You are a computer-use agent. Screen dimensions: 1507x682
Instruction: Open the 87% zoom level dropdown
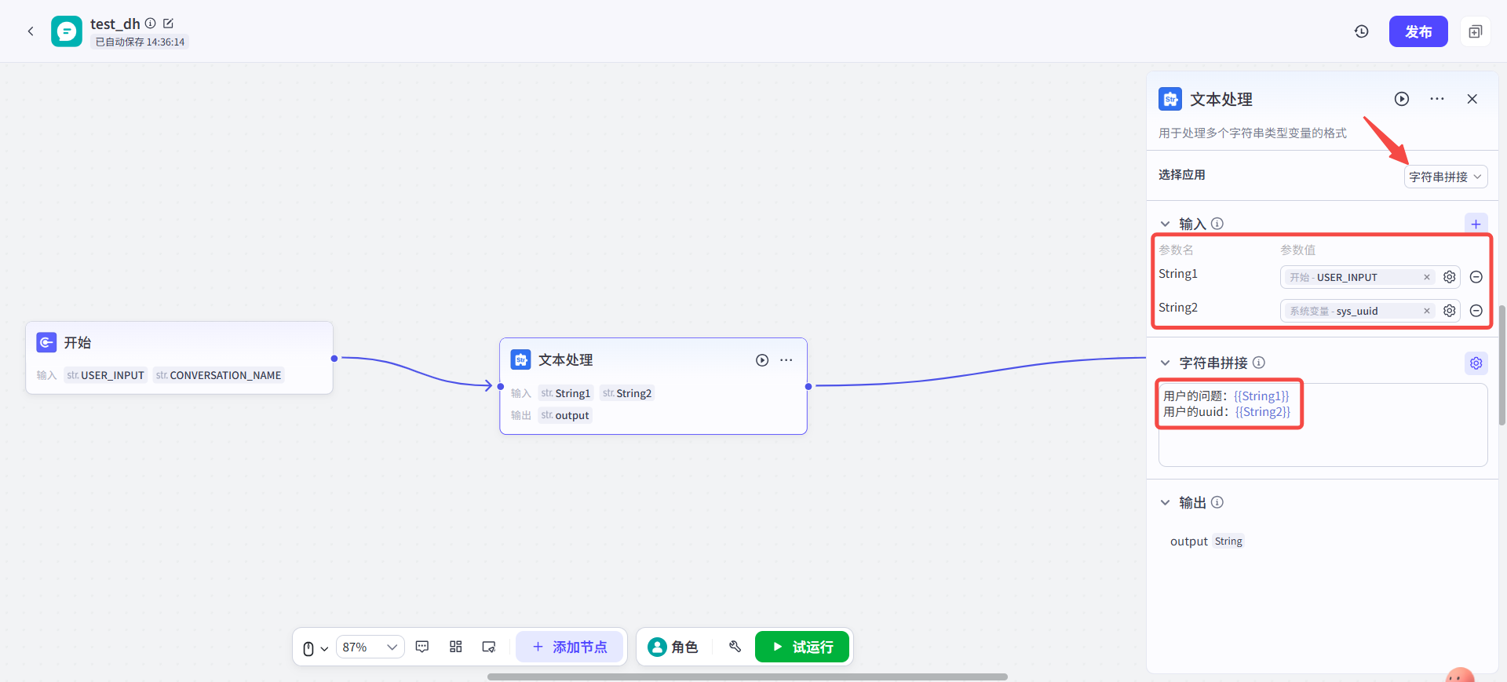tap(370, 647)
